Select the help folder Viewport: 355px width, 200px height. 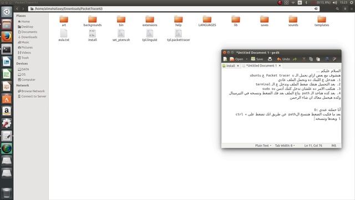click(x=179, y=21)
